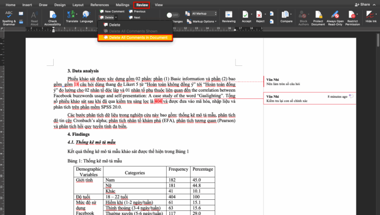Go to Next comment

[134, 17]
